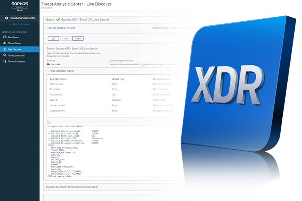Open the Threat Searches menu item

(16, 55)
